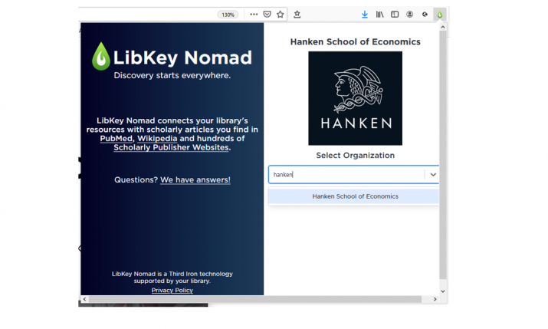Open the Privacy Policy link
This screenshot has height=329, width=548.
click(172, 290)
